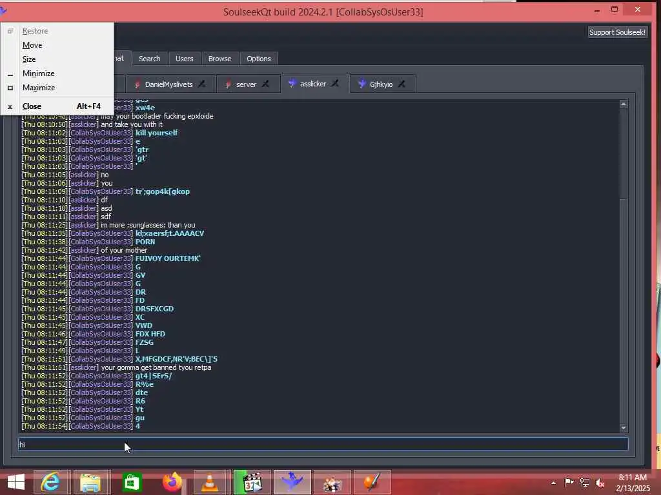The height and width of the screenshot is (495, 661).
Task: Click the message 'DRSFXCGD'
Action: click(x=154, y=309)
